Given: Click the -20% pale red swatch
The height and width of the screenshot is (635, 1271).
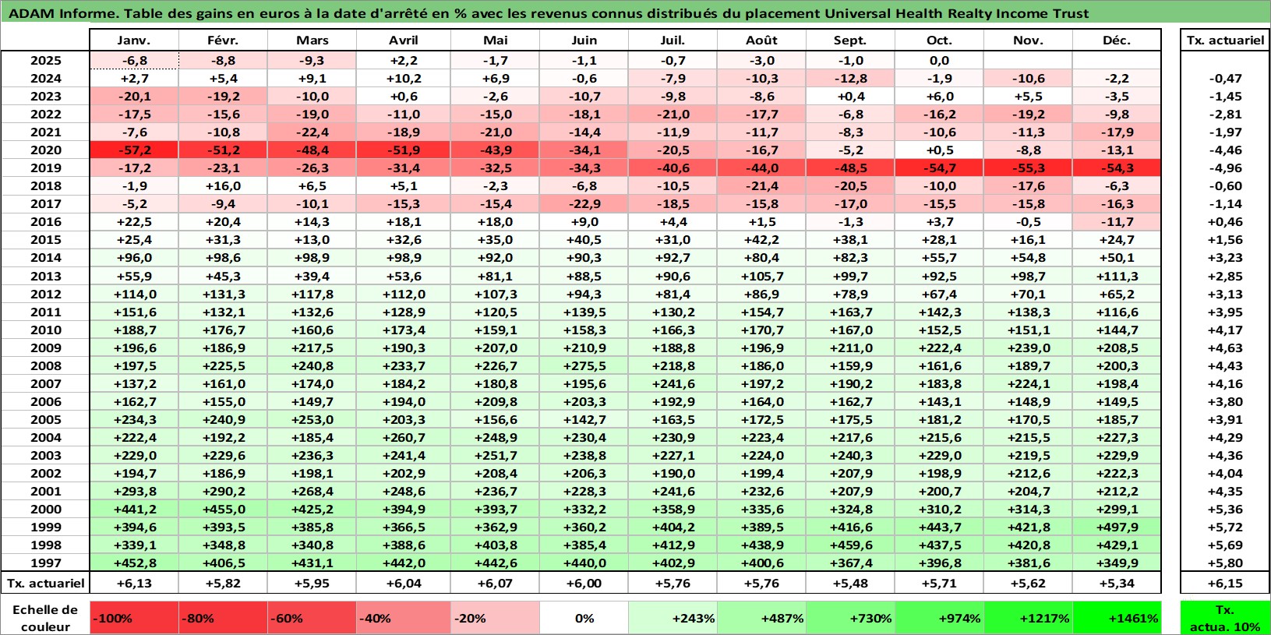Looking at the screenshot, I should (x=496, y=618).
